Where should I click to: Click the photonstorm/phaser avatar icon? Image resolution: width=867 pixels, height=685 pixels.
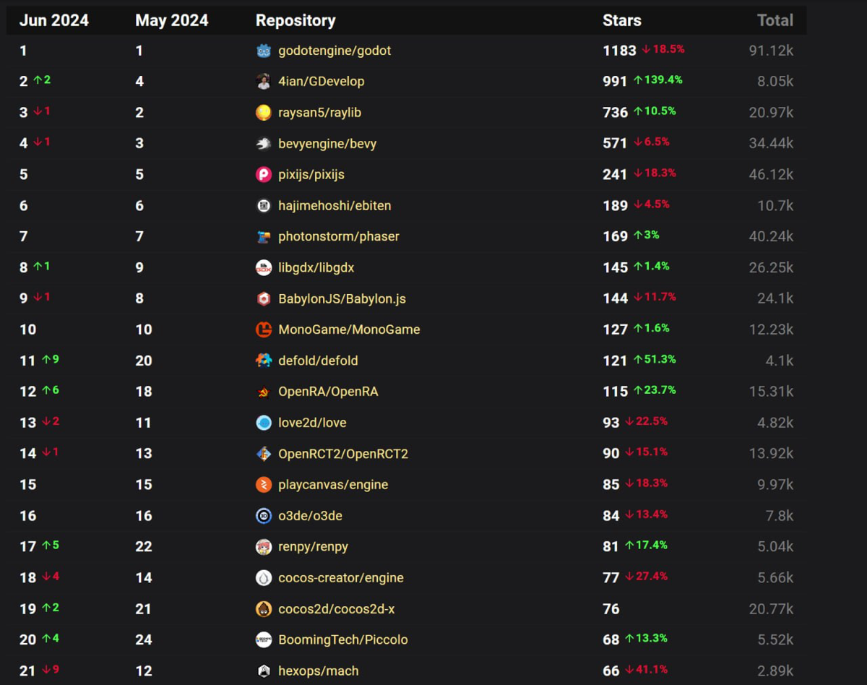[x=264, y=236]
